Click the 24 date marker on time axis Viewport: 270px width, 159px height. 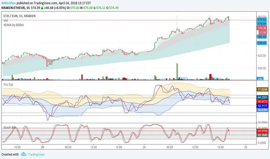click(x=144, y=147)
